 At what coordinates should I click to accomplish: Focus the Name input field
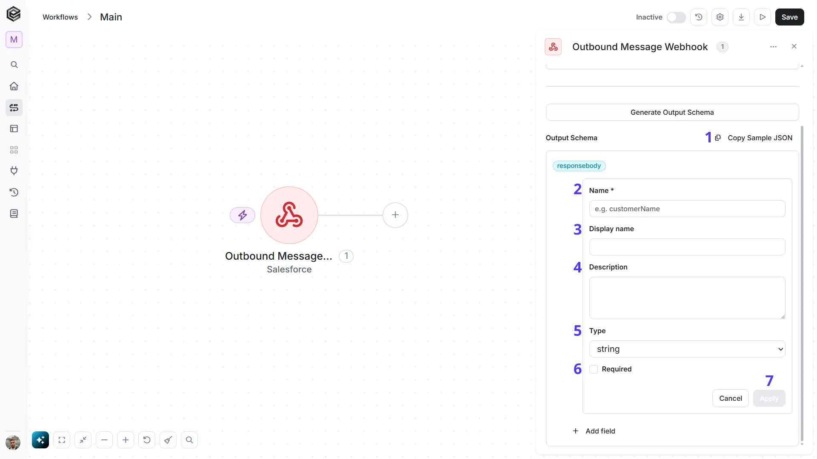pos(687,209)
